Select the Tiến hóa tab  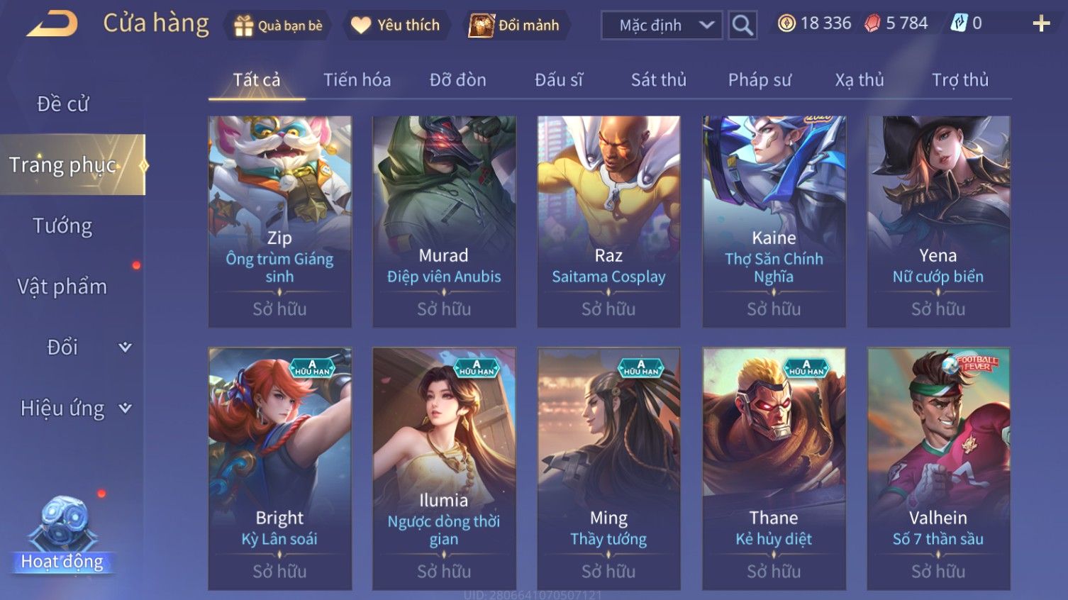tap(357, 79)
